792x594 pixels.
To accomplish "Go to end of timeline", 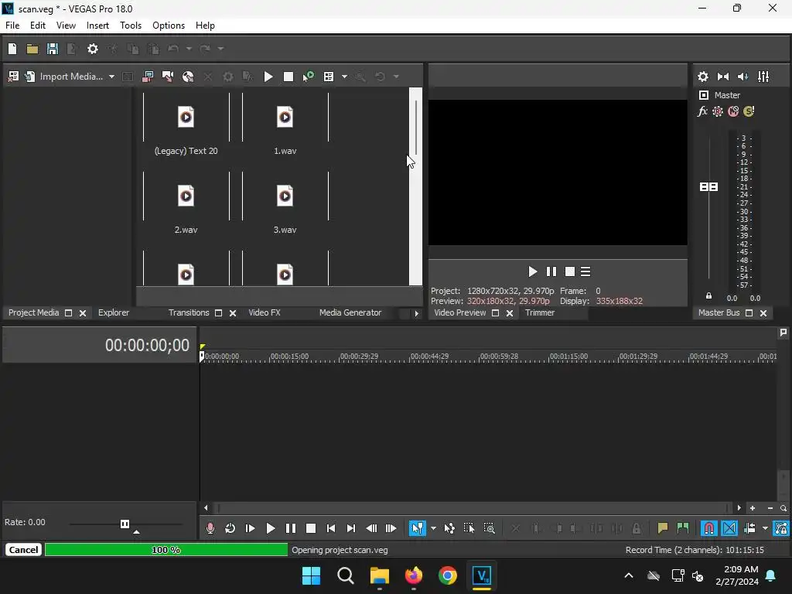I will [x=351, y=528].
